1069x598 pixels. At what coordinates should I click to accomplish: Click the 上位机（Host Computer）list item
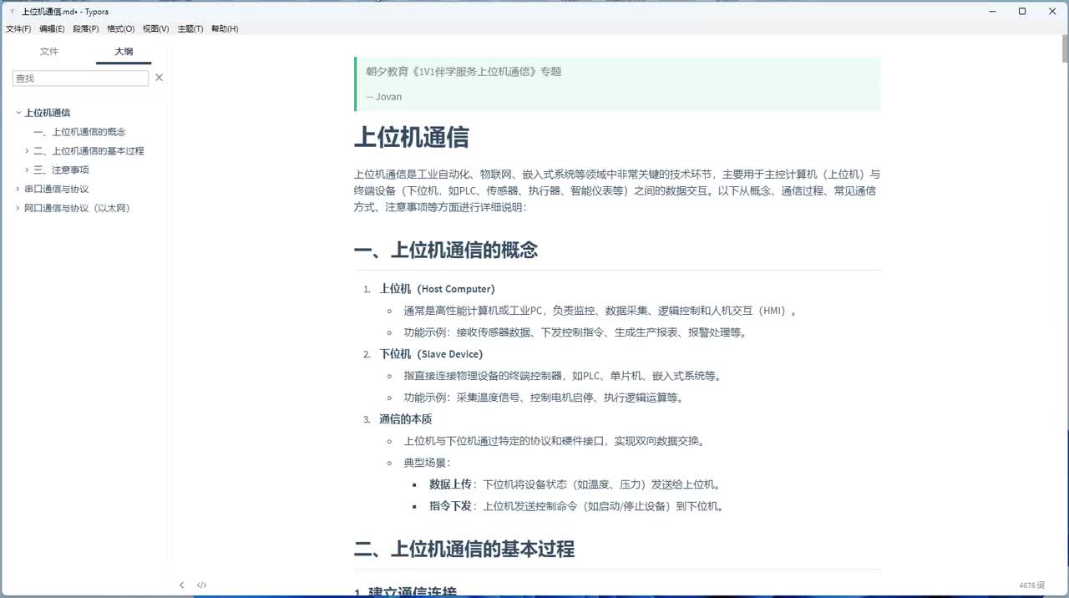pos(437,289)
